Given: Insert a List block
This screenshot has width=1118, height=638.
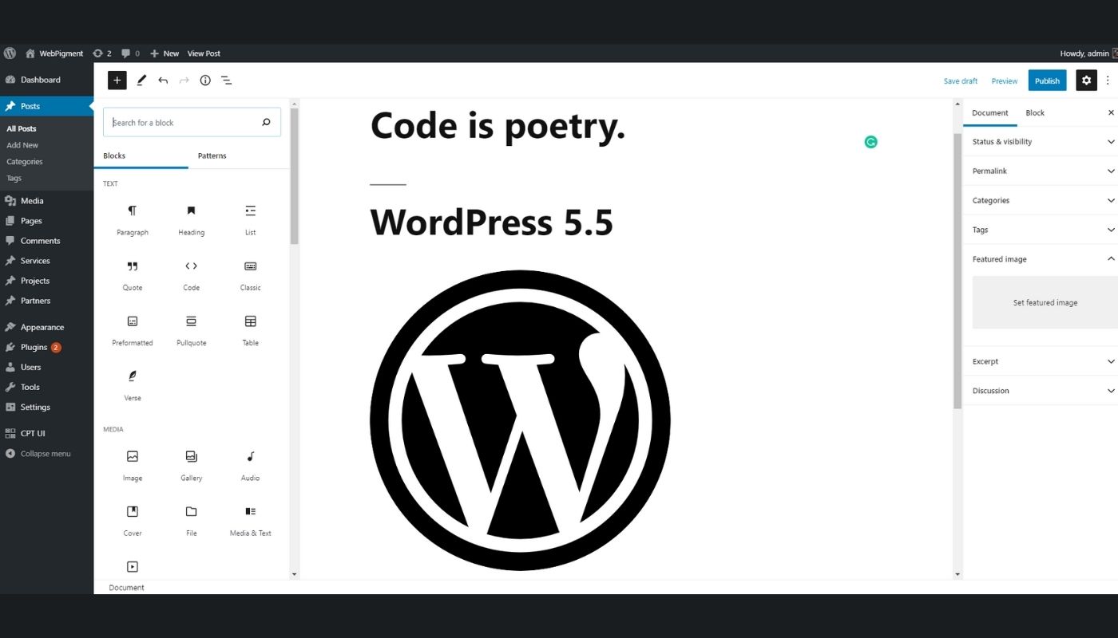Looking at the screenshot, I should click(251, 219).
